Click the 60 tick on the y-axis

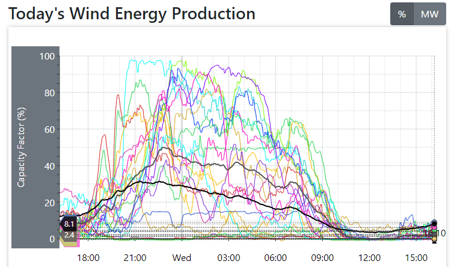(49, 129)
